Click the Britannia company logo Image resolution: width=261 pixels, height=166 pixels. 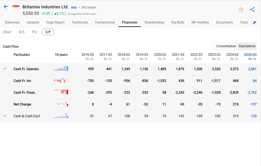[16, 6]
